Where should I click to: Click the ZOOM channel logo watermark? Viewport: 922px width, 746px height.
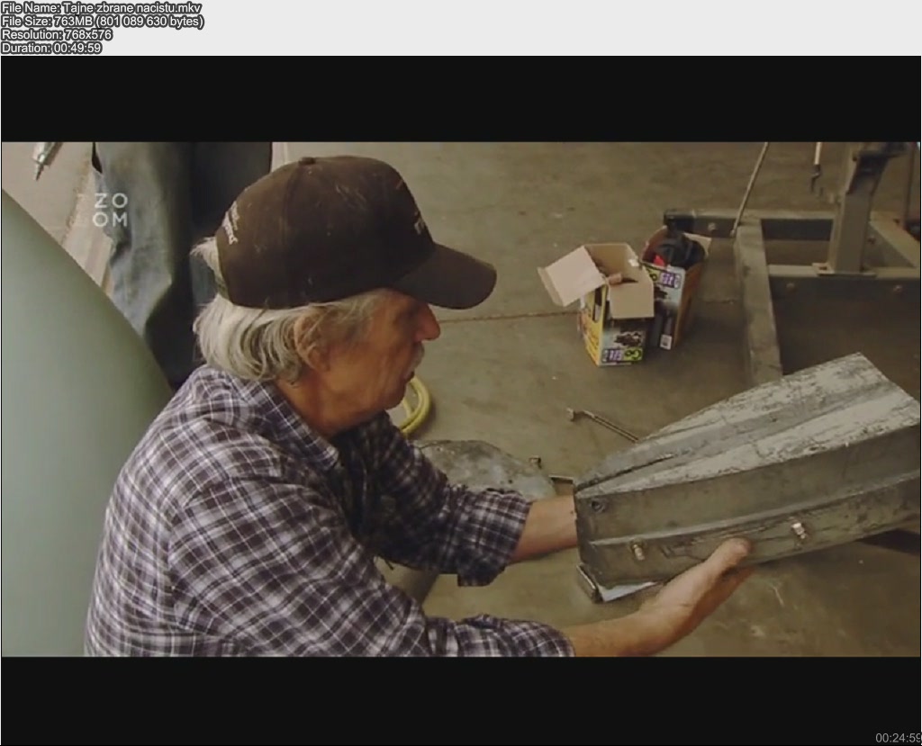(x=113, y=210)
